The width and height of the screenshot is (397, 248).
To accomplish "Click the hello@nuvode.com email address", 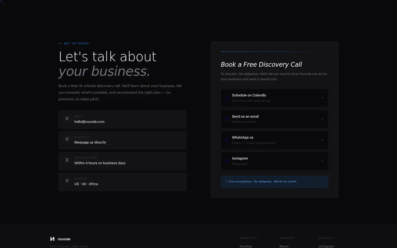I will point(89,122).
